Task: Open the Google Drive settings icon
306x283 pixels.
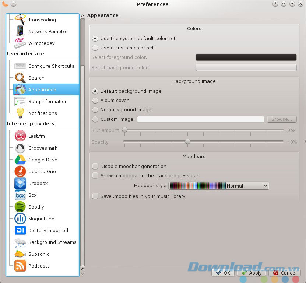Action: point(20,160)
